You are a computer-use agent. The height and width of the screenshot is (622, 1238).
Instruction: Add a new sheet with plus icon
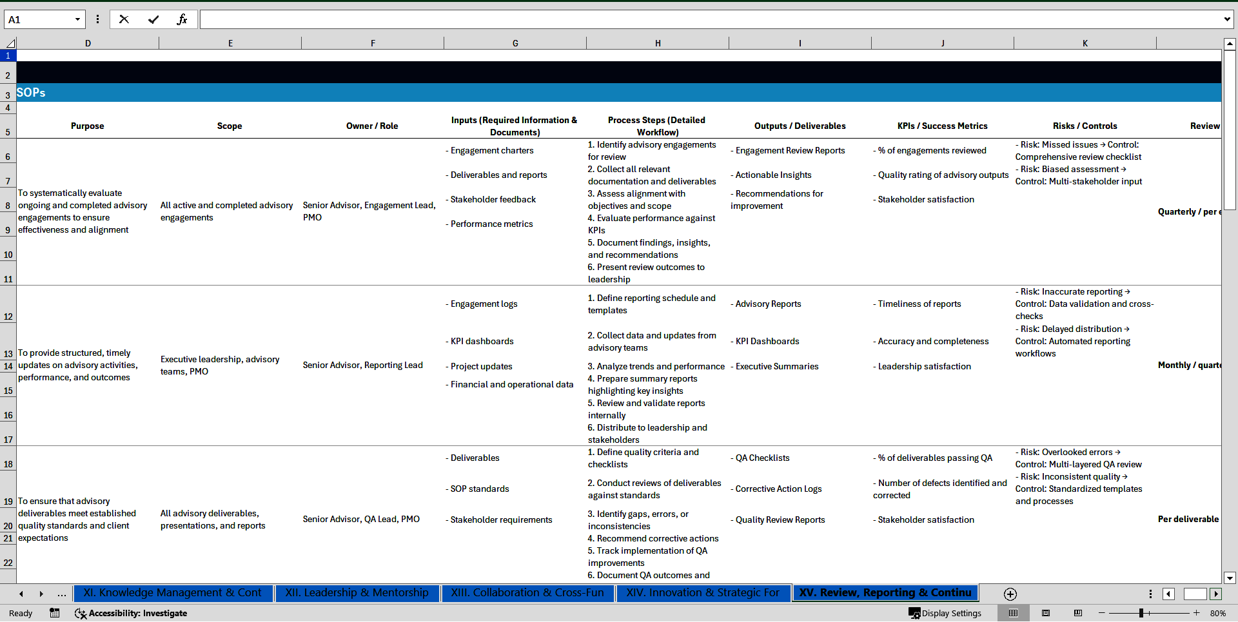1010,594
